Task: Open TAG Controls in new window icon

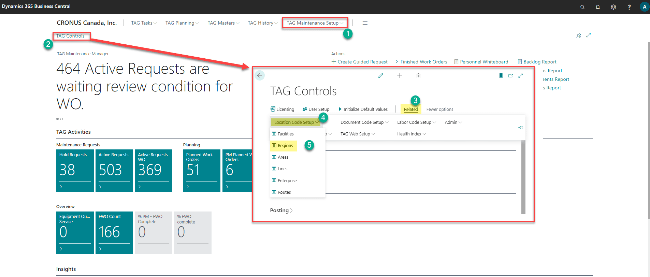Action: [511, 76]
